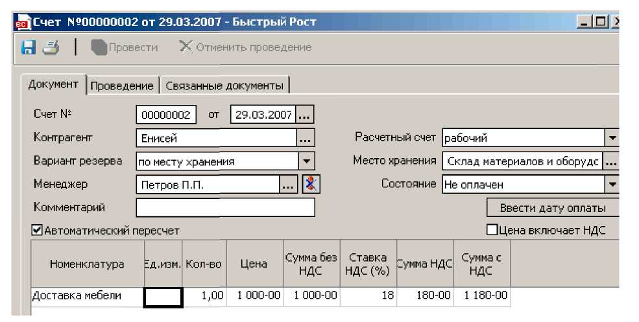Click Отменить проведение in the toolbar

coord(245,47)
